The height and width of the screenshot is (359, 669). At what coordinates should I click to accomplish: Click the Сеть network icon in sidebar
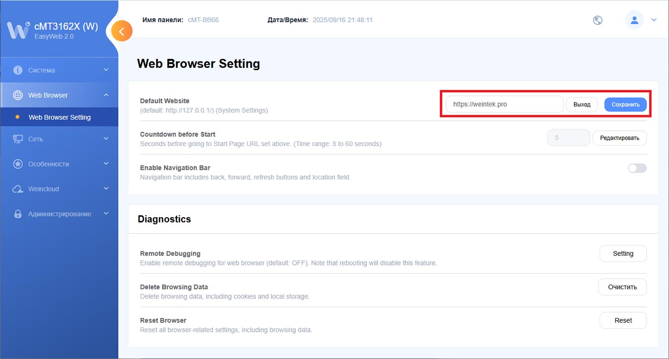(x=18, y=139)
